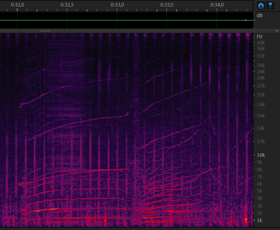
Task: Click the 2k frequency label
Action: (x=260, y=213)
